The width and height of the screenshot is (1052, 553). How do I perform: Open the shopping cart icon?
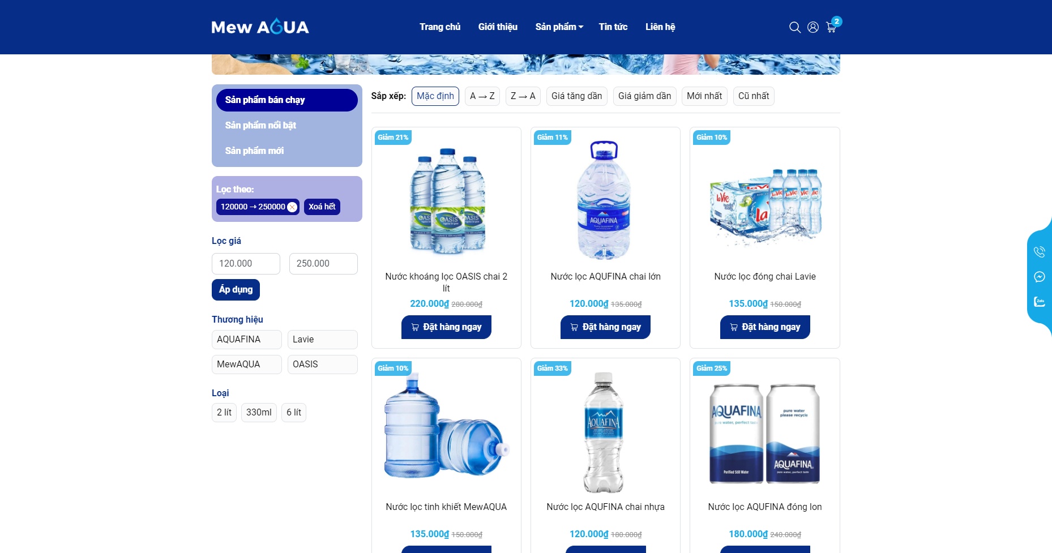(831, 27)
